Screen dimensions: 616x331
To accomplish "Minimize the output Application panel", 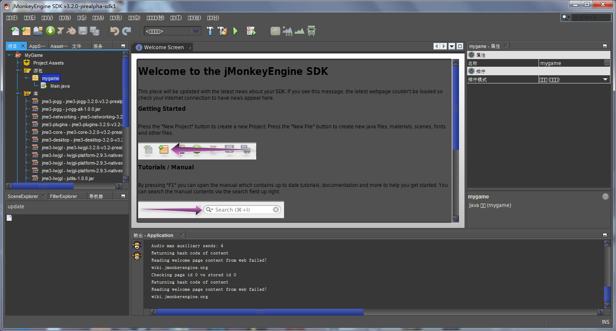I will pyautogui.click(x=605, y=235).
